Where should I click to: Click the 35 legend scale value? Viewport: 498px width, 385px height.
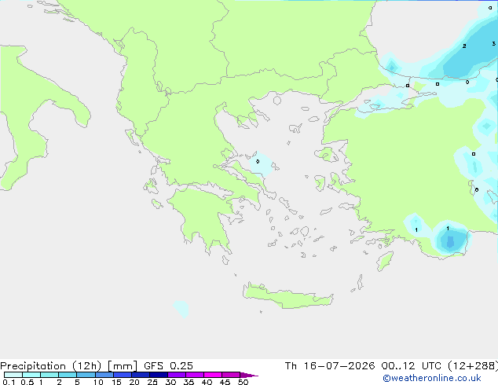pos(189,382)
